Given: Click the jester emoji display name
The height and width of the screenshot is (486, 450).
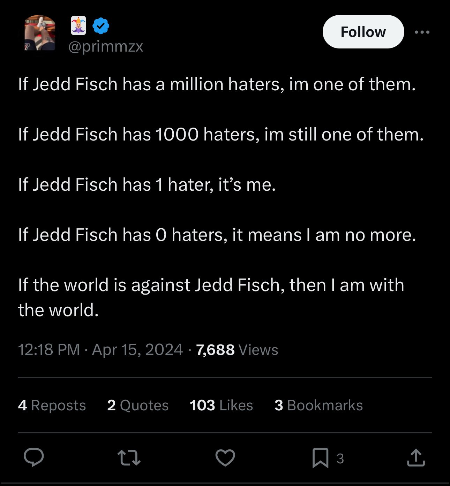Looking at the screenshot, I should 78,26.
